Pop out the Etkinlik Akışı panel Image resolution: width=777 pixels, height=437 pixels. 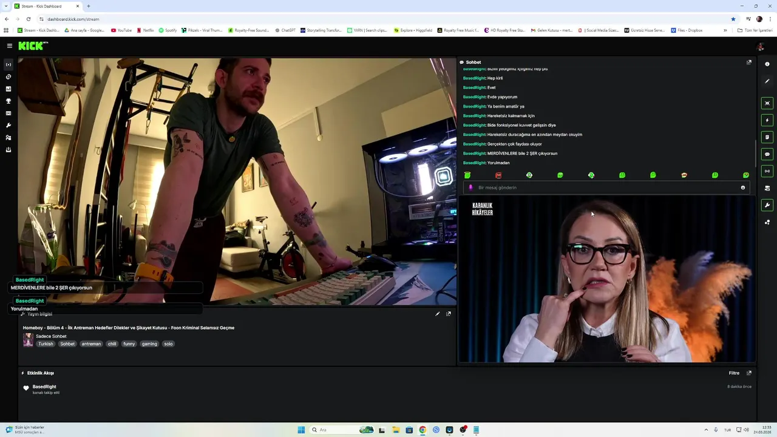pyautogui.click(x=748, y=373)
